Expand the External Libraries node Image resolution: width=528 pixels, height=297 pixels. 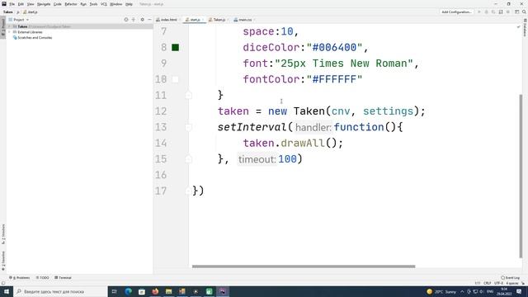(10, 32)
